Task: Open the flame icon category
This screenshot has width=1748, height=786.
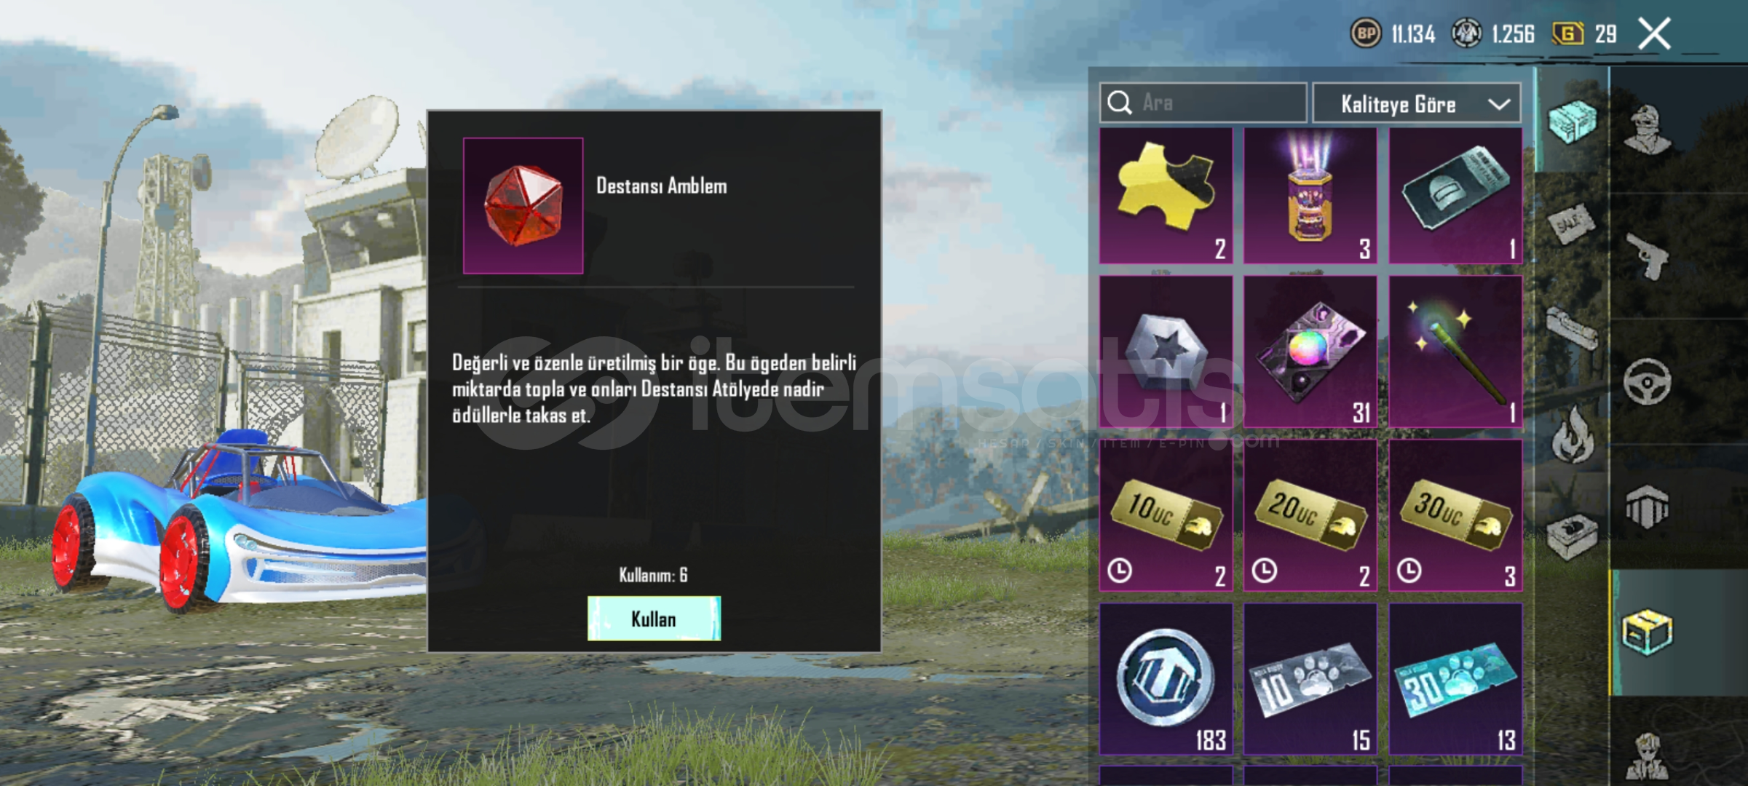Action: click(x=1572, y=435)
